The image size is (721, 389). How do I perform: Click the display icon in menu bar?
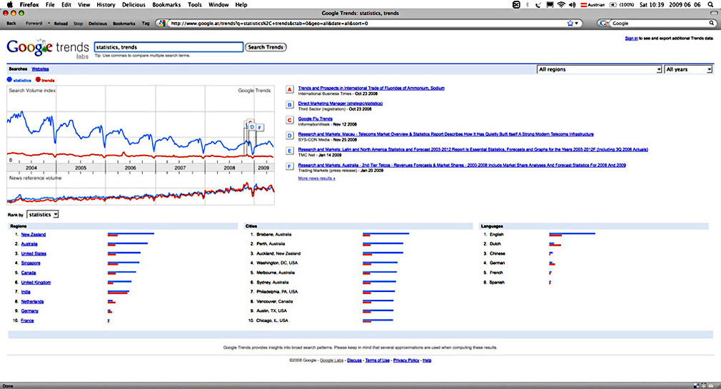click(550, 4)
